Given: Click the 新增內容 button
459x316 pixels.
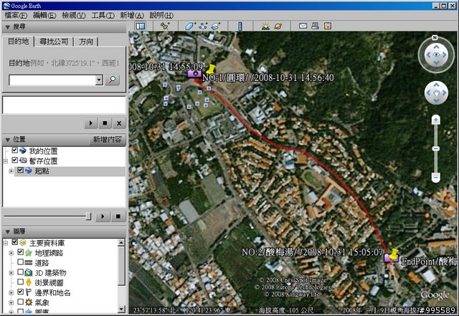Looking at the screenshot, I should (107, 140).
